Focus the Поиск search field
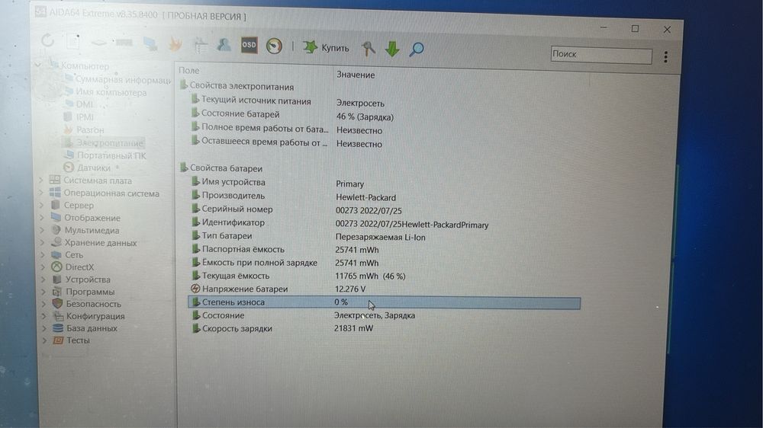 pyautogui.click(x=601, y=55)
